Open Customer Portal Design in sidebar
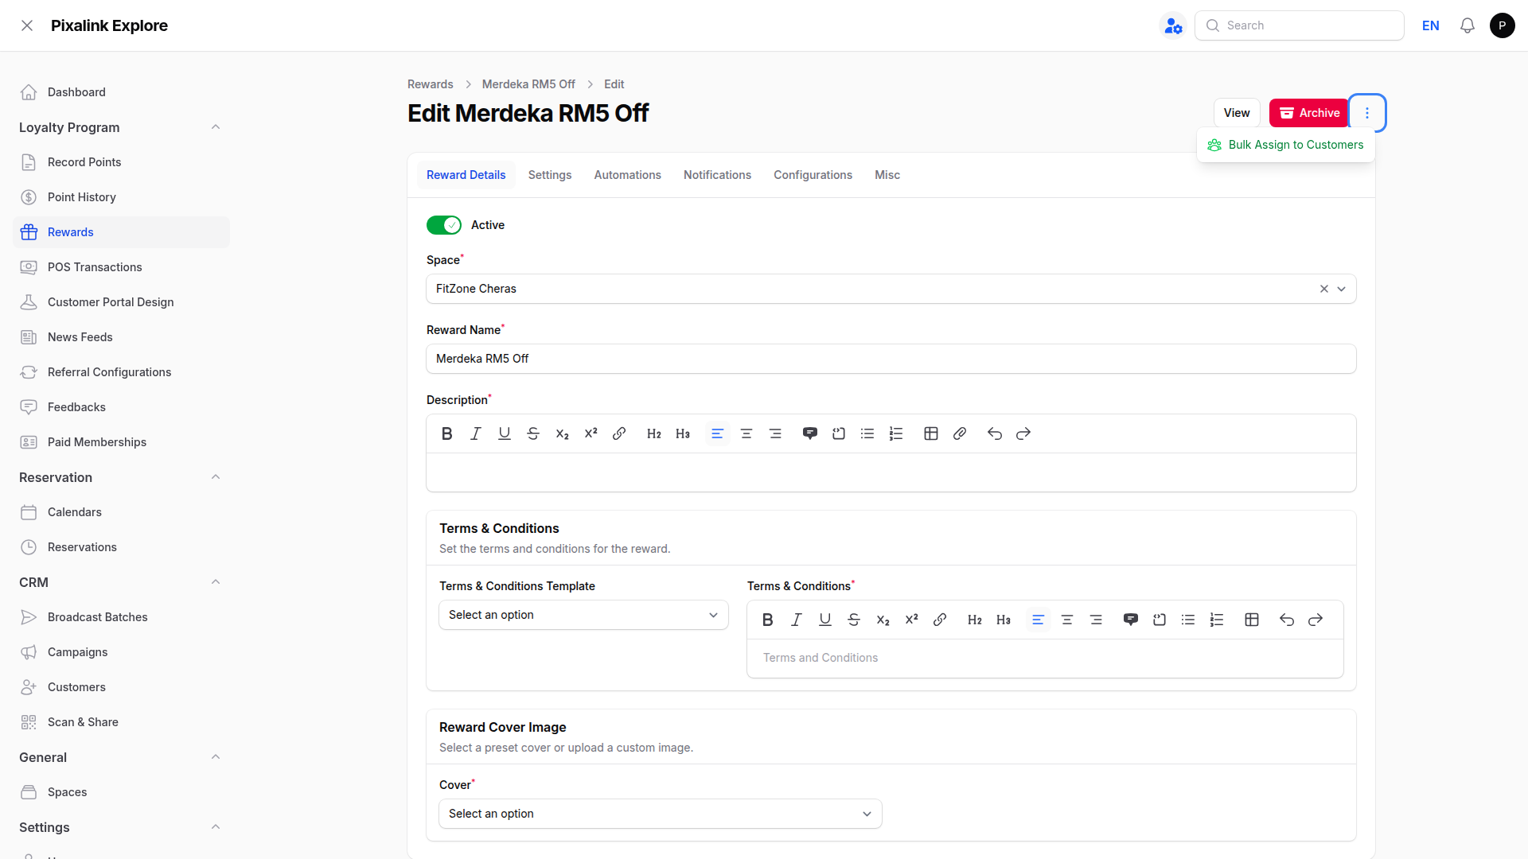The image size is (1528, 859). [x=121, y=302]
